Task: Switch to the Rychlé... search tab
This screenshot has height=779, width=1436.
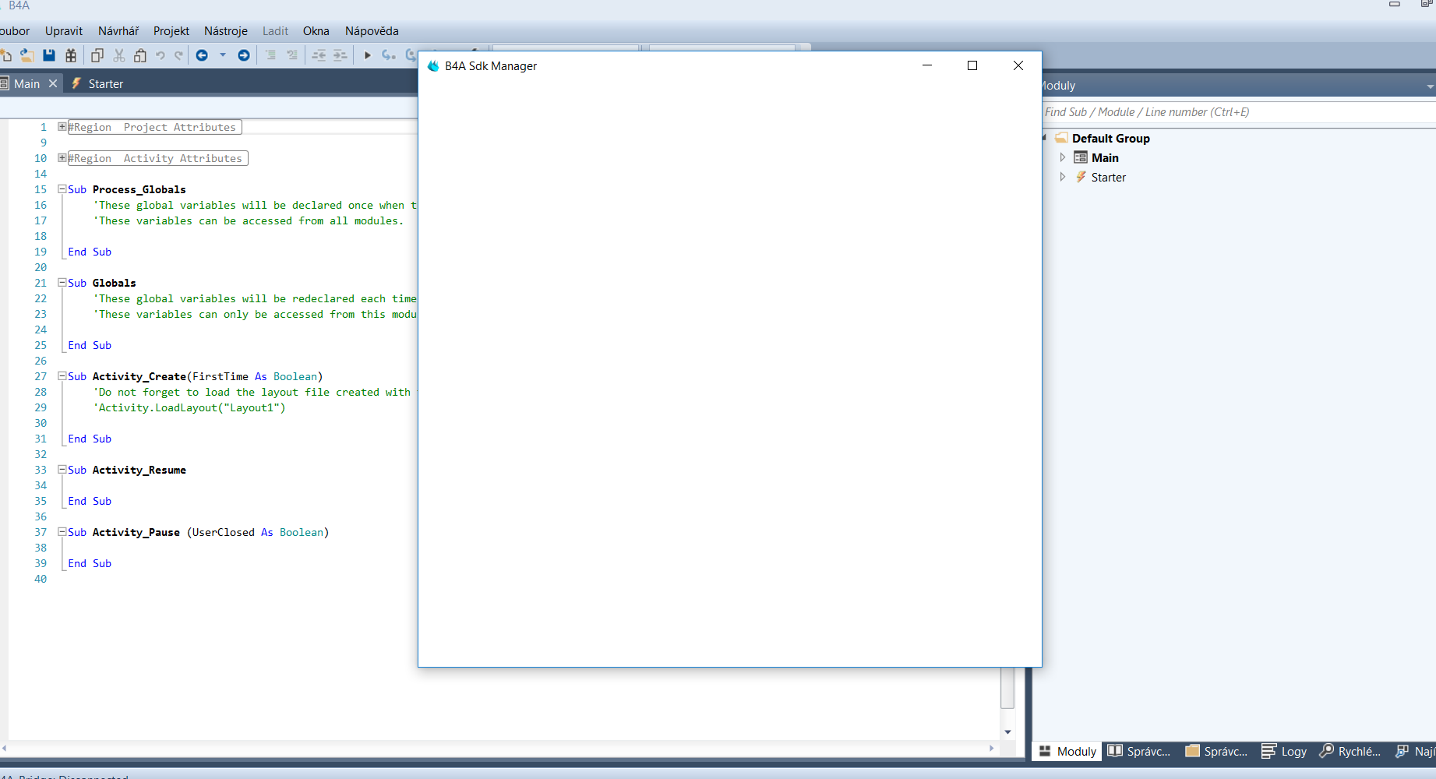Action: point(1350,751)
